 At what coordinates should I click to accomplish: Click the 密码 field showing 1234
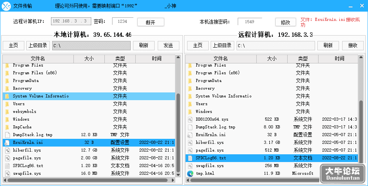(x=123, y=21)
